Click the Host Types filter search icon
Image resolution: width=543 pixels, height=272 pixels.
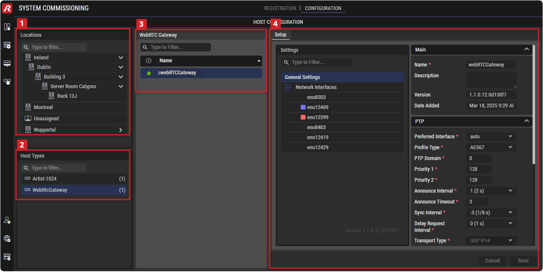26,168
